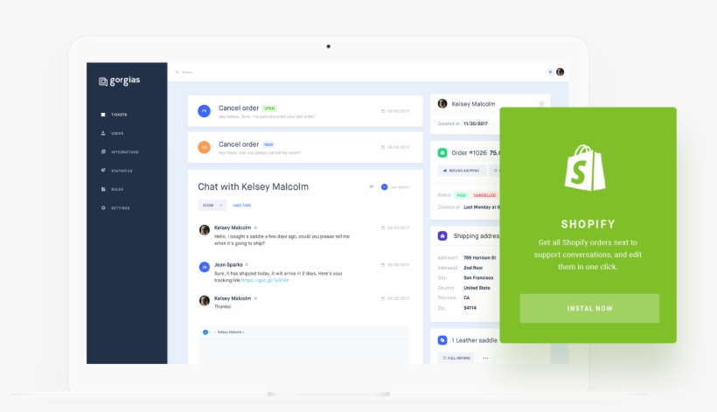Click the CANCELLED status badge
Screen dimensions: 717x412
tap(484, 195)
